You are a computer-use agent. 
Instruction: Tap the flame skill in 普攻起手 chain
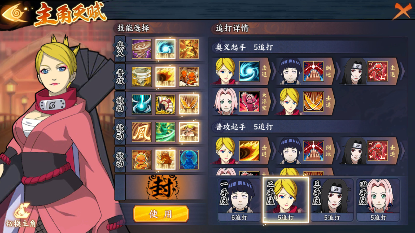tap(249, 151)
